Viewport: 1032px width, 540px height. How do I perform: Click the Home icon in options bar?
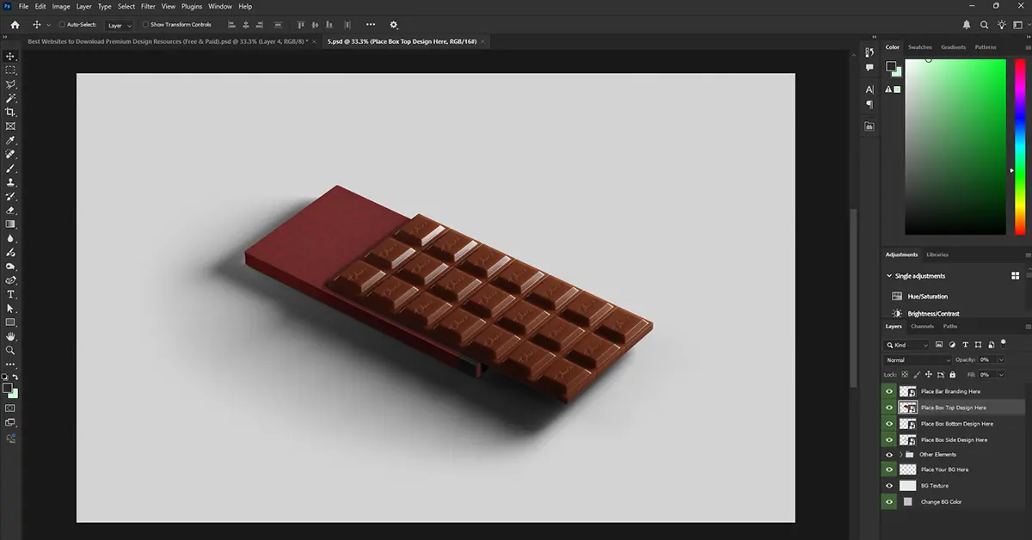[15, 25]
